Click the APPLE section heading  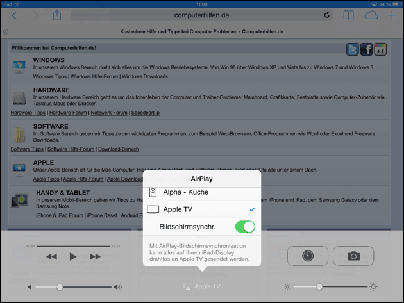click(x=44, y=163)
